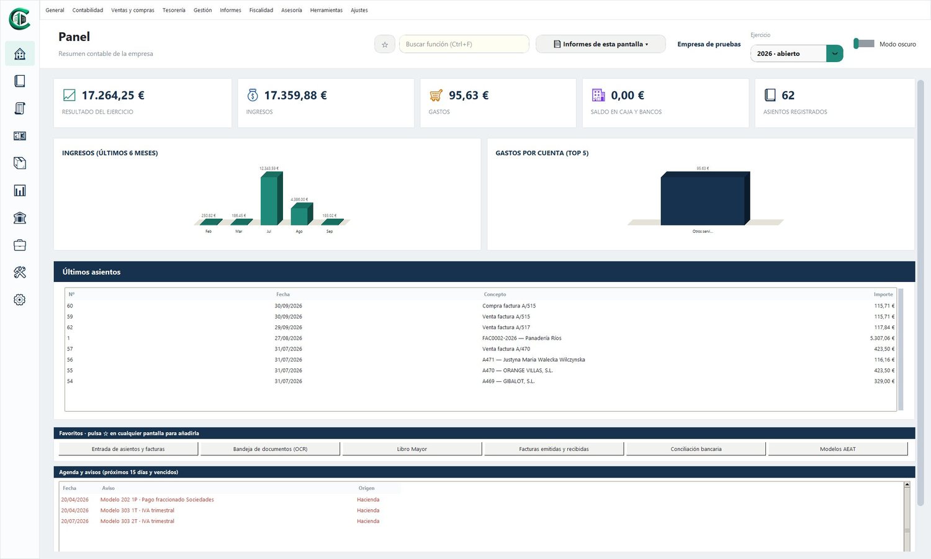931x559 pixels.
Task: Toggle the Modo oscuro switch
Action: point(864,43)
